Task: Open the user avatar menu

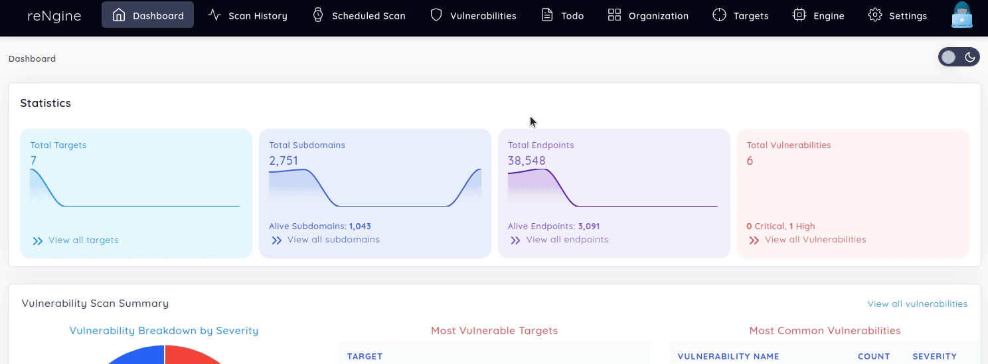Action: (x=962, y=15)
